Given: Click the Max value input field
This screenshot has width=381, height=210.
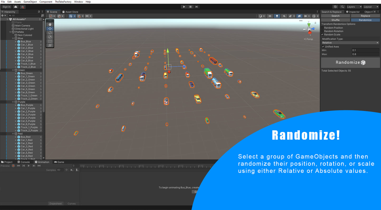Looking at the screenshot, I should [365, 54].
